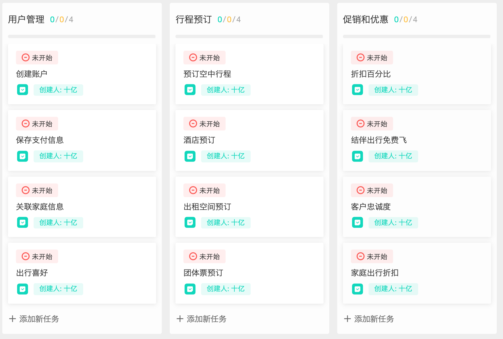Open the 未开始 status selector on 创建账户 card

coord(37,57)
